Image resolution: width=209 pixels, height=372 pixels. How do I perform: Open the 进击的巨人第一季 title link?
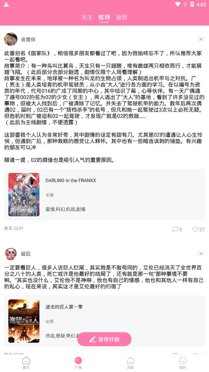click(x=64, y=307)
